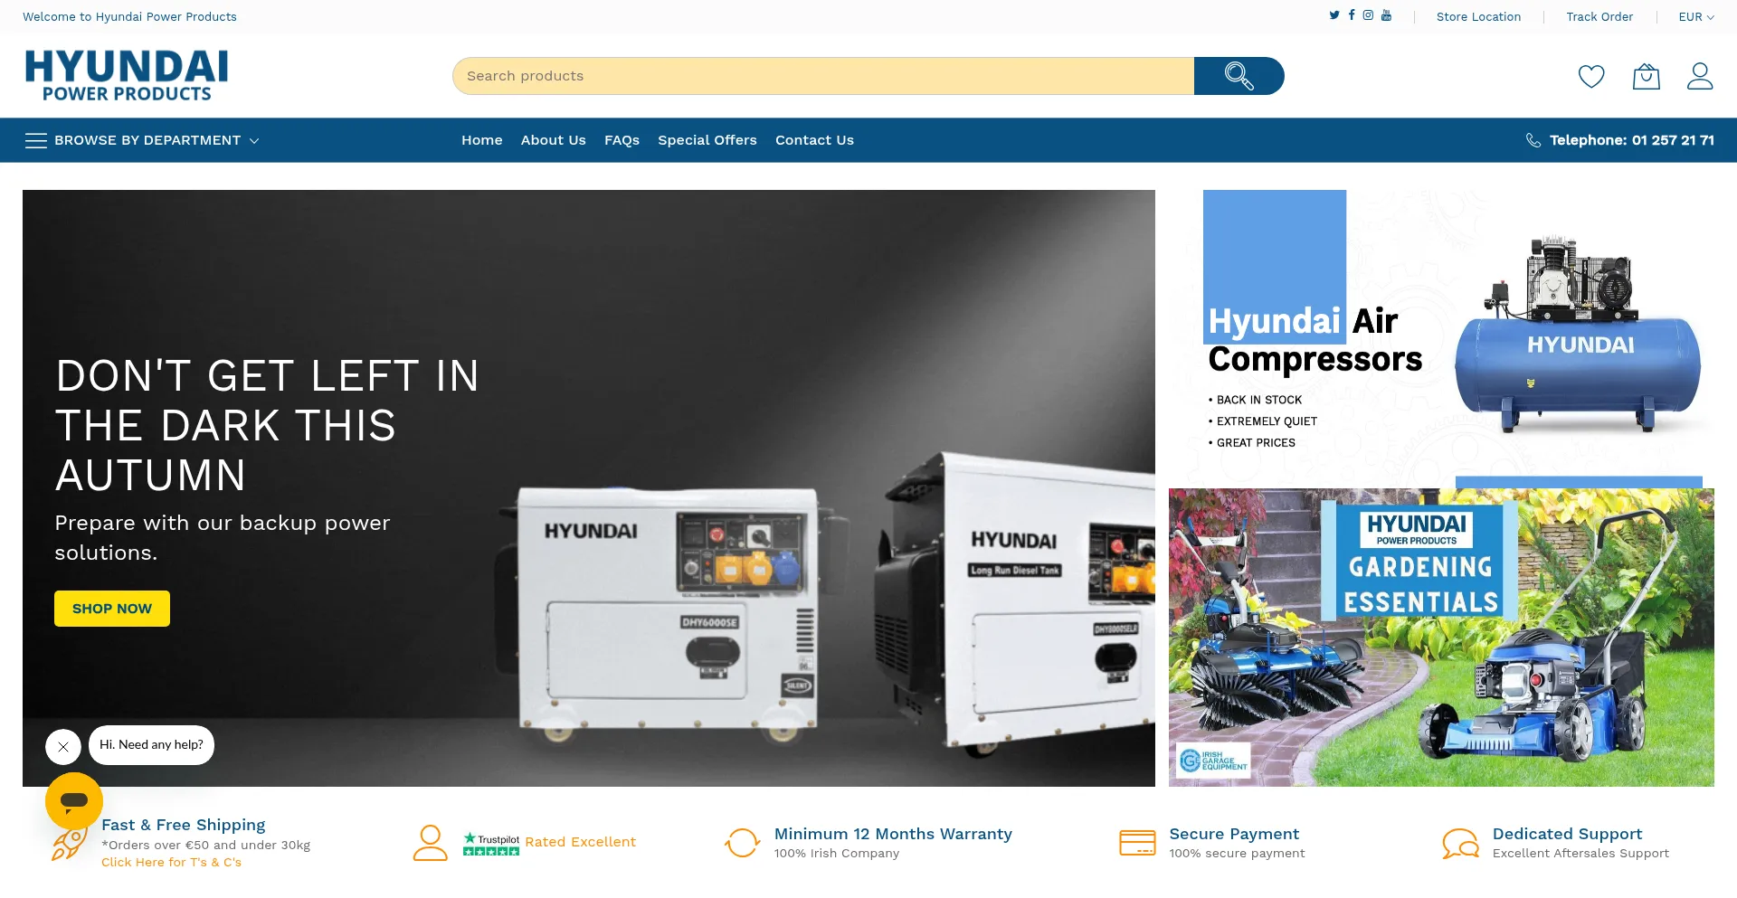The height and width of the screenshot is (898, 1737).
Task: Click 'Welcome to Hyundai Power Products' text
Action: (x=129, y=17)
